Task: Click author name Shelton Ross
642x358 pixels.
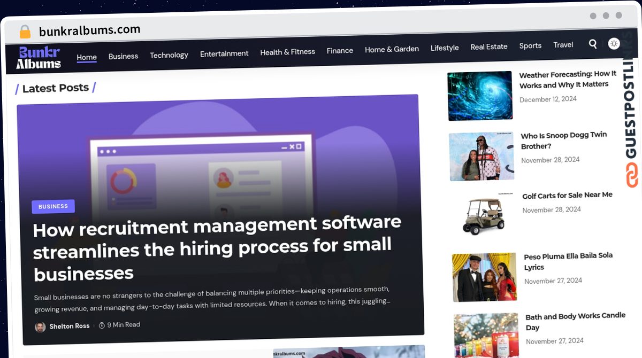Action: tap(70, 326)
